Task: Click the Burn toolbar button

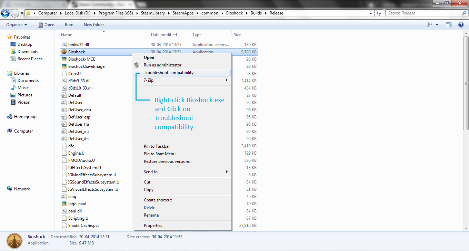Action: (69, 25)
